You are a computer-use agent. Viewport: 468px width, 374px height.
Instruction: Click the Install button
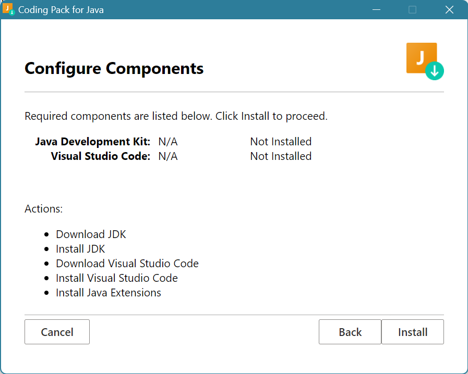click(412, 332)
